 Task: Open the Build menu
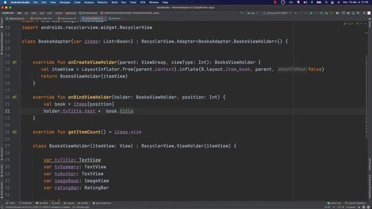[x=115, y=2]
